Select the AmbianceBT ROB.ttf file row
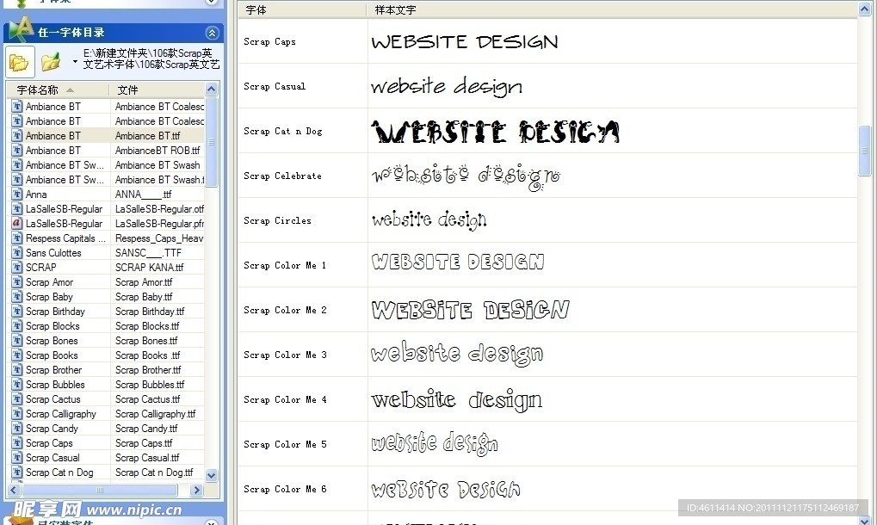The image size is (877, 525). pos(107,151)
